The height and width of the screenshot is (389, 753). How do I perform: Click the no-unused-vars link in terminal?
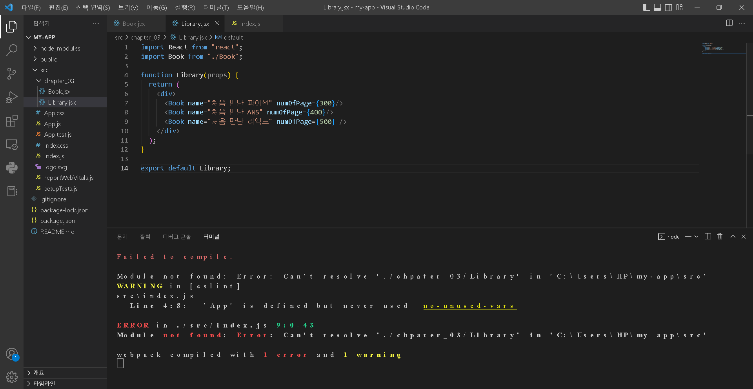(x=470, y=306)
